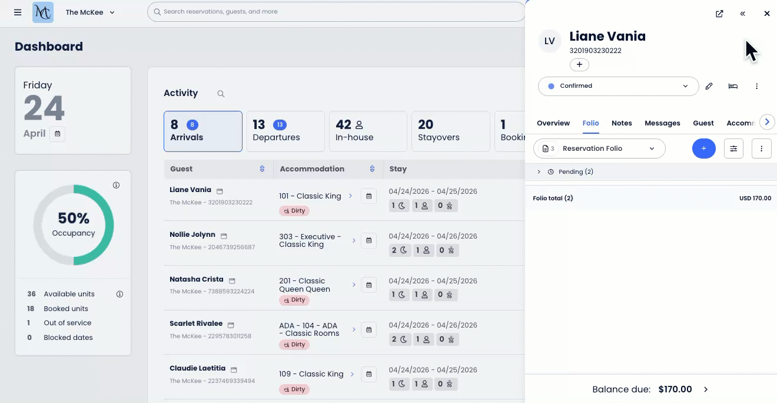Click calendar icon for 101 Classic King
This screenshot has height=403, width=777.
[x=368, y=196]
